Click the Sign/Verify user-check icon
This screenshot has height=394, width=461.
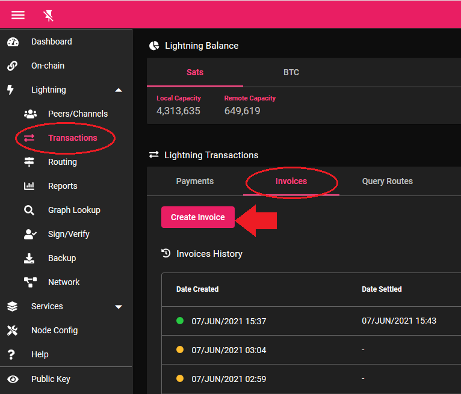click(30, 234)
